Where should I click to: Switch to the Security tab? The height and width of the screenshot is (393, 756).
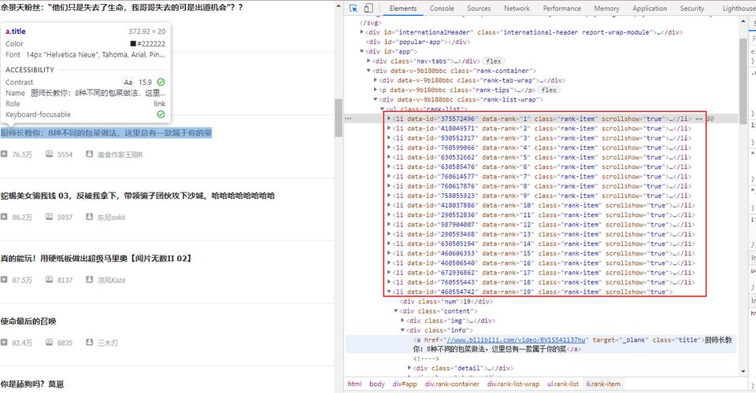tap(692, 8)
